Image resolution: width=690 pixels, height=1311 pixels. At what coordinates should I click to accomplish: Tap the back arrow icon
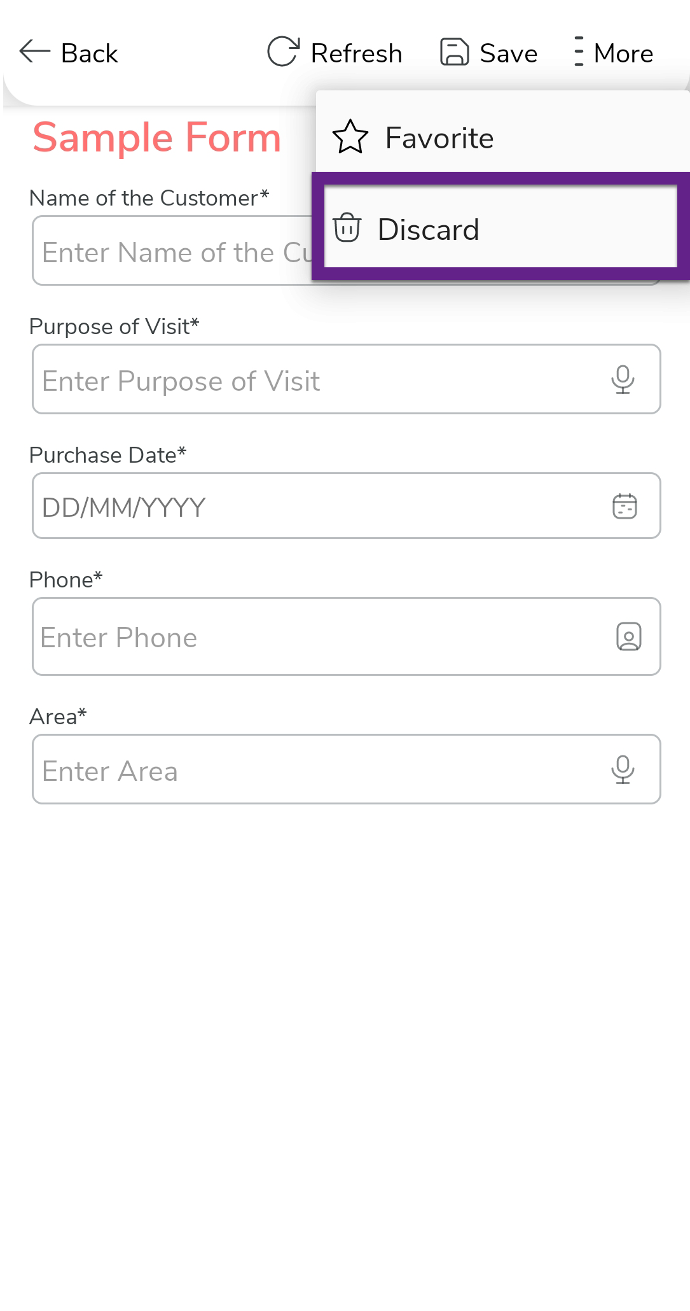point(34,52)
